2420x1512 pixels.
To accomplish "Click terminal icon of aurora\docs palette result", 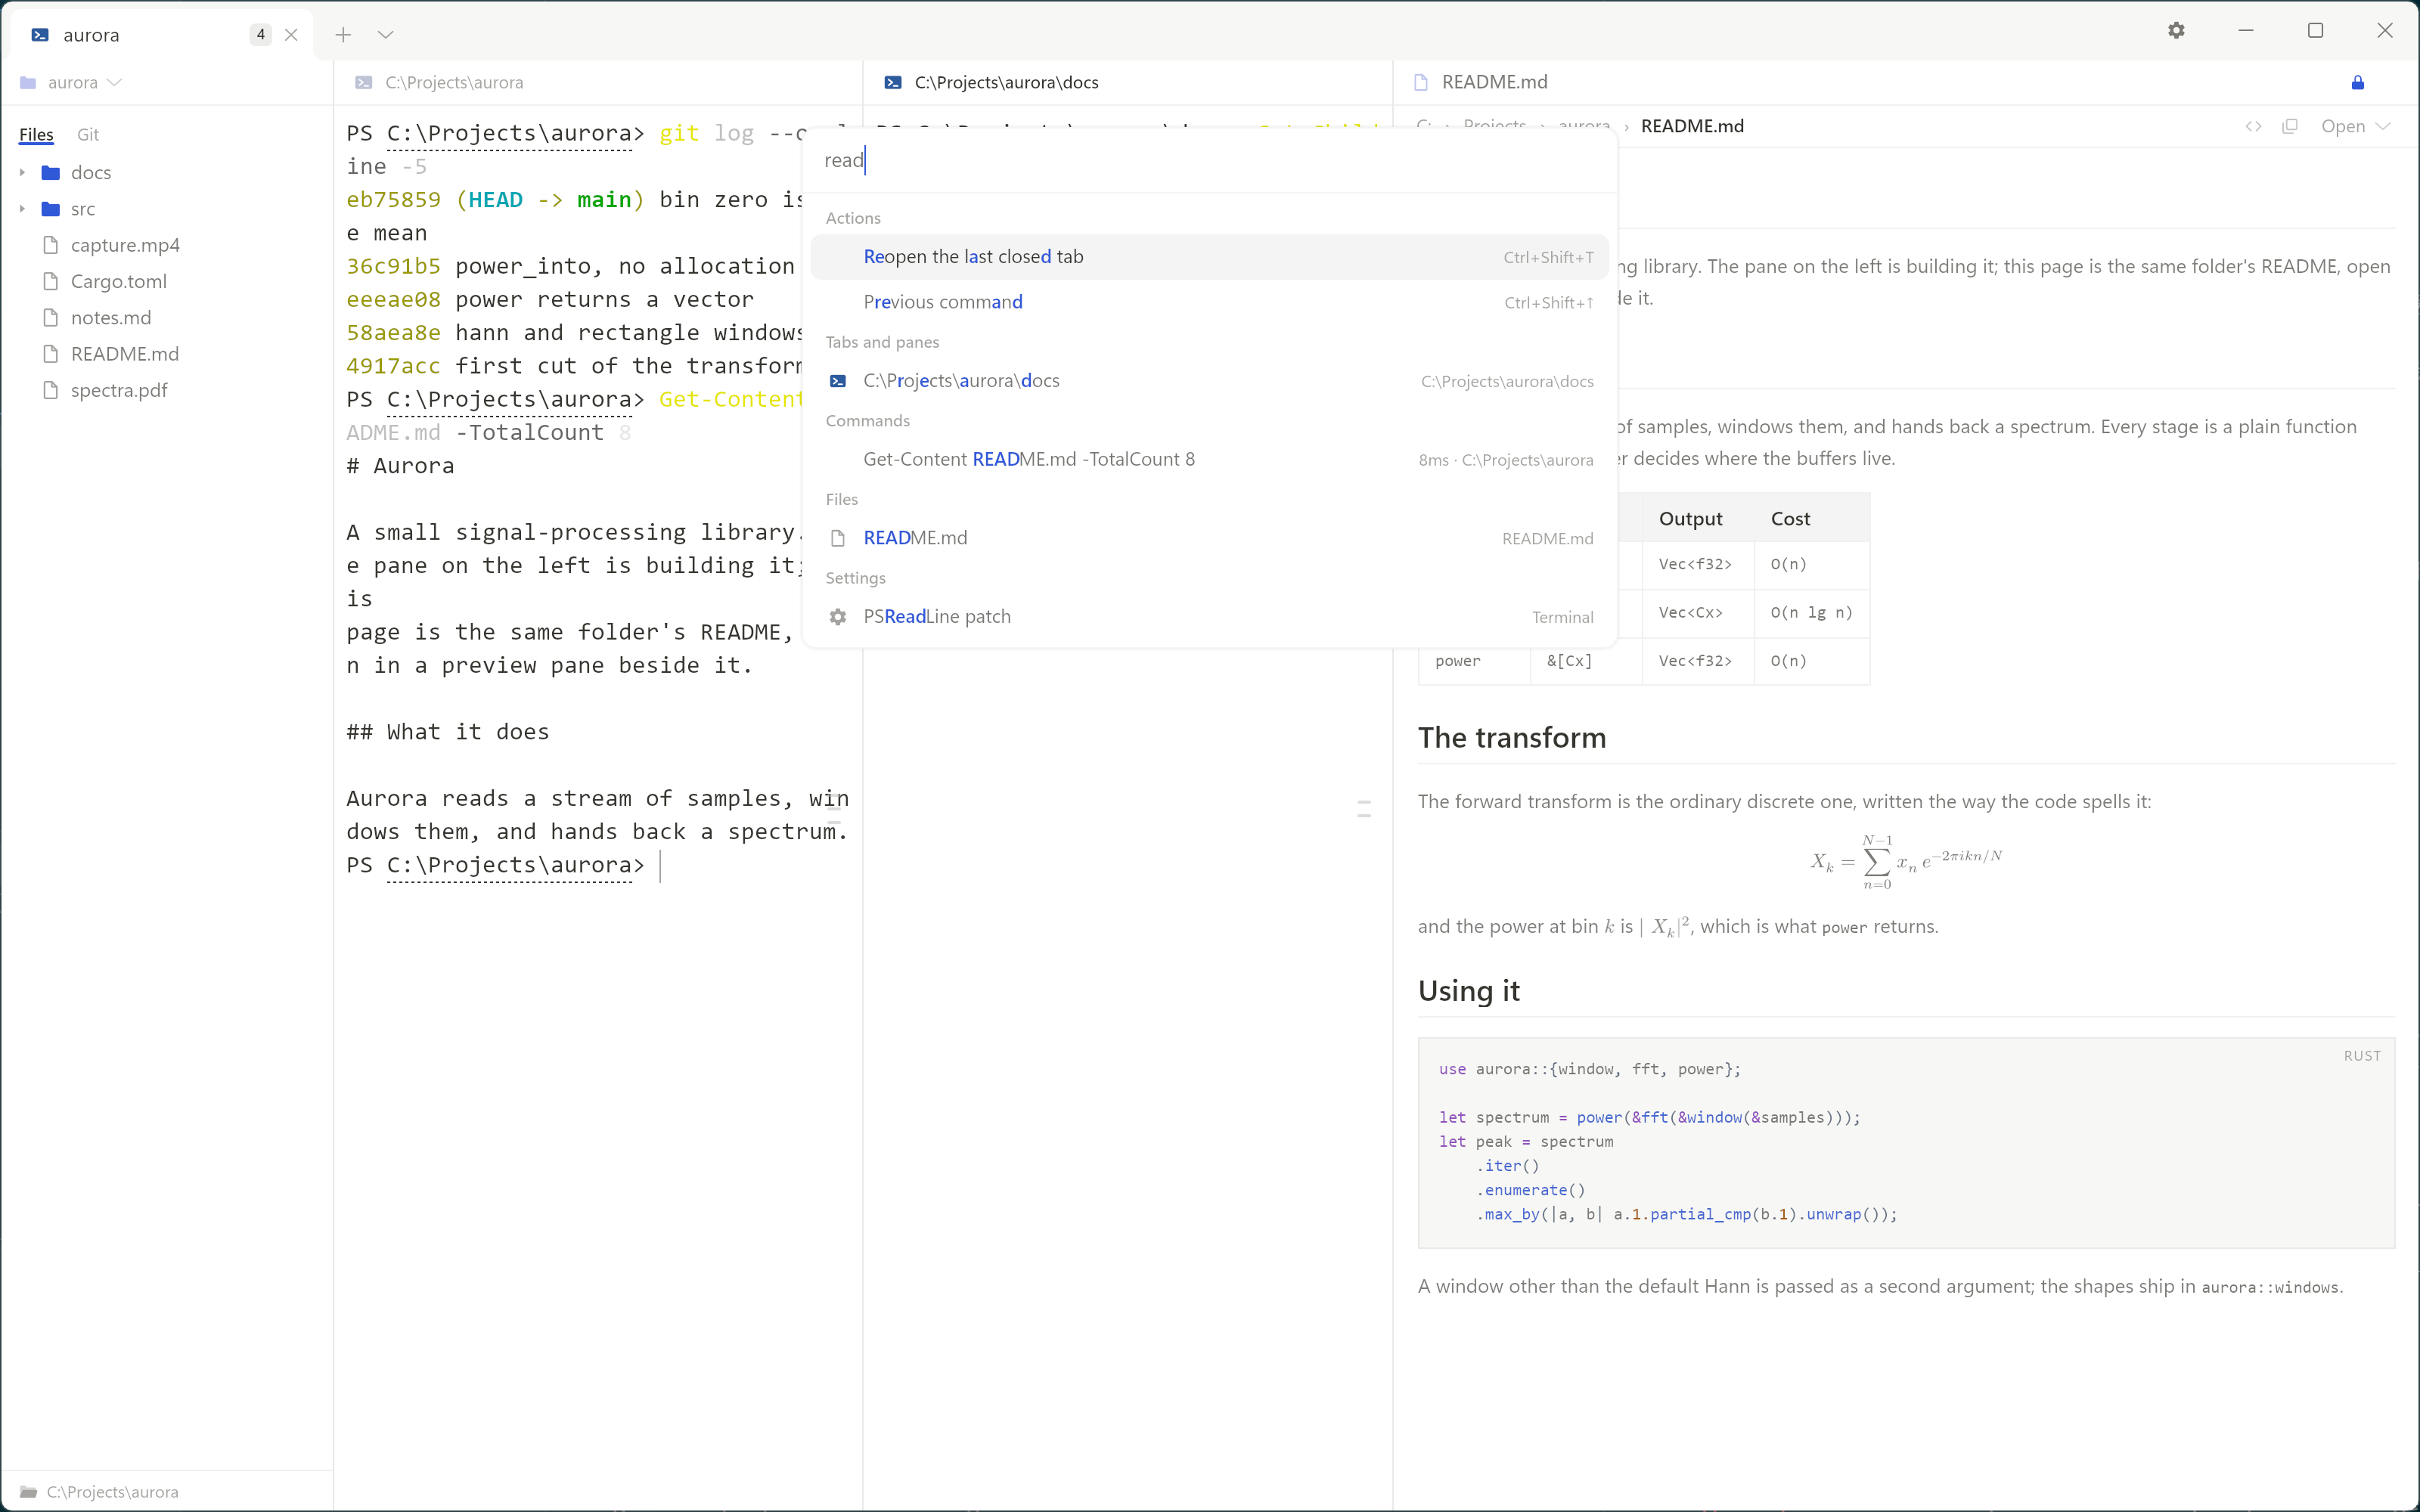I will [x=838, y=381].
